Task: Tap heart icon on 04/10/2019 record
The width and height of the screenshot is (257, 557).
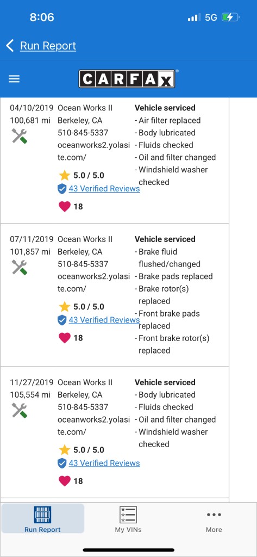Action: (65, 206)
